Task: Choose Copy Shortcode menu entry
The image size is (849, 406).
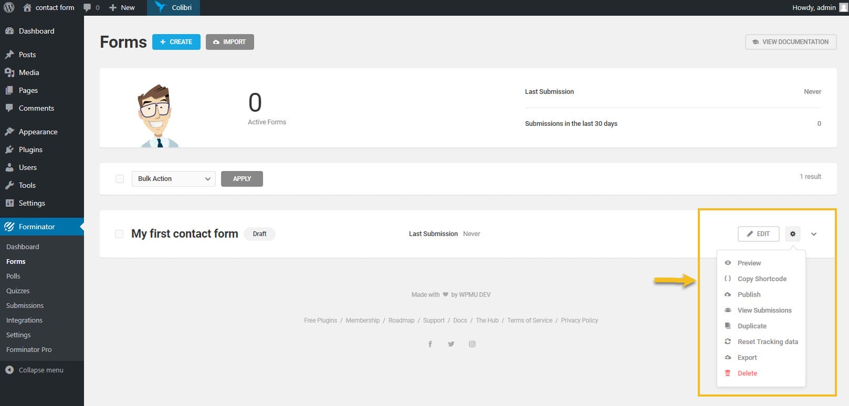Action: tap(761, 279)
